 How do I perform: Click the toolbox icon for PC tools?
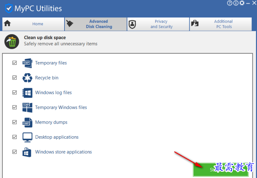195,23
